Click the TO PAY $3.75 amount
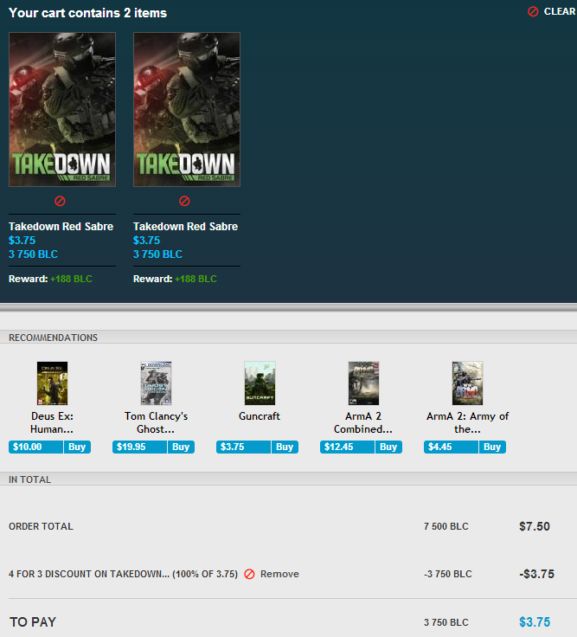The image size is (577, 637). (535, 622)
